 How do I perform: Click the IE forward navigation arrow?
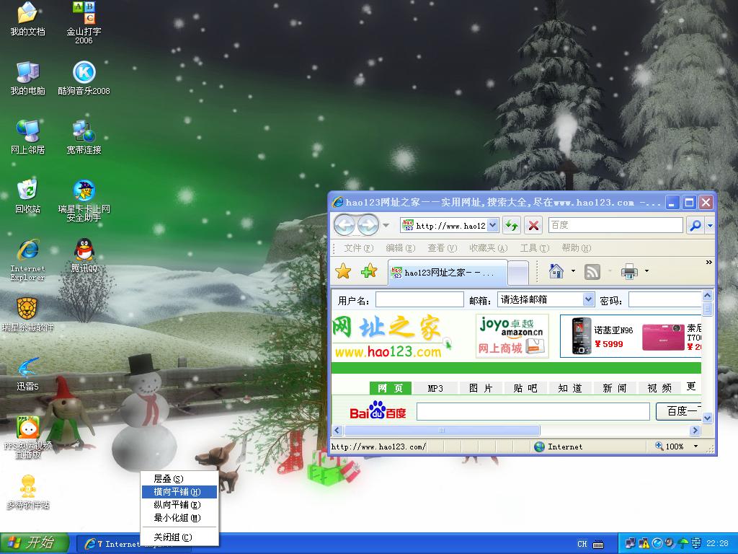coord(368,225)
